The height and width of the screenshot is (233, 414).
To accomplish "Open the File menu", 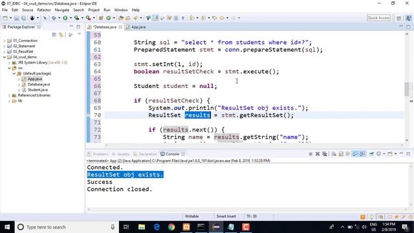I will (5, 10).
